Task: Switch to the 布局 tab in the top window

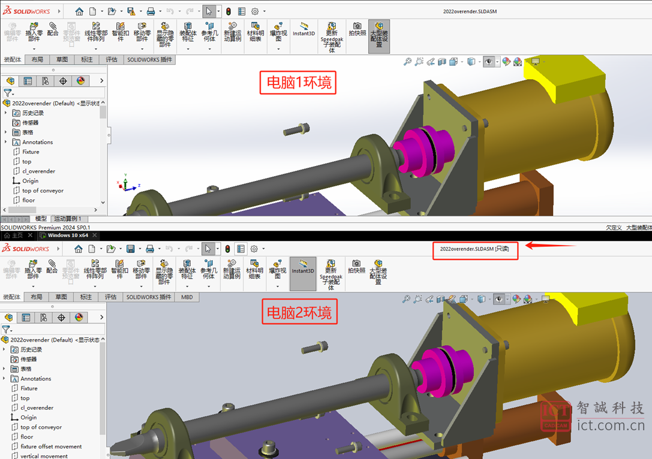Action: 37,60
